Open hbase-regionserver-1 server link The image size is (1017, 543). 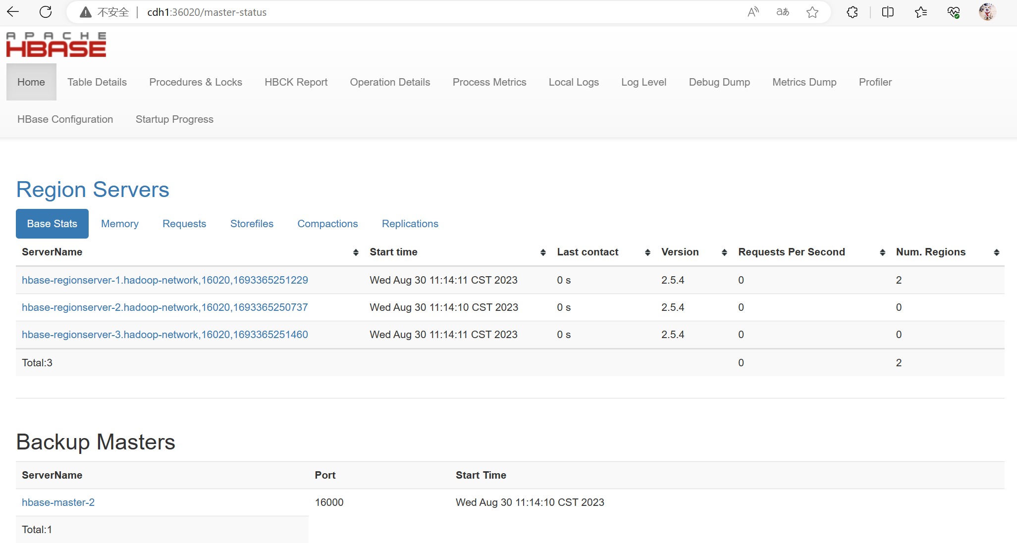click(x=165, y=280)
